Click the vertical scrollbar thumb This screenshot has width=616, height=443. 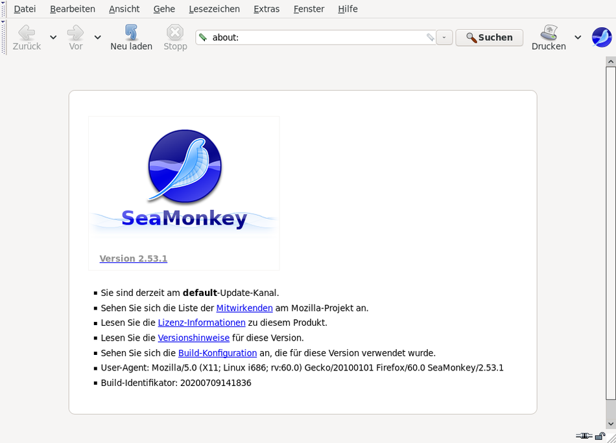click(611, 233)
